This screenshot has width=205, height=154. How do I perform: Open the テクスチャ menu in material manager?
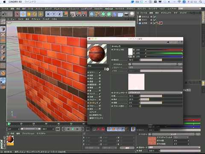point(41,133)
